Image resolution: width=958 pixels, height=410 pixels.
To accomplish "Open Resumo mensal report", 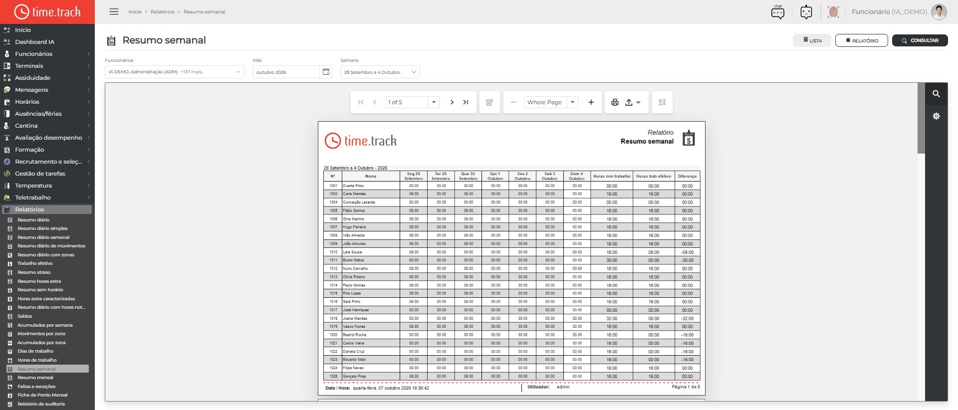I will coord(35,378).
